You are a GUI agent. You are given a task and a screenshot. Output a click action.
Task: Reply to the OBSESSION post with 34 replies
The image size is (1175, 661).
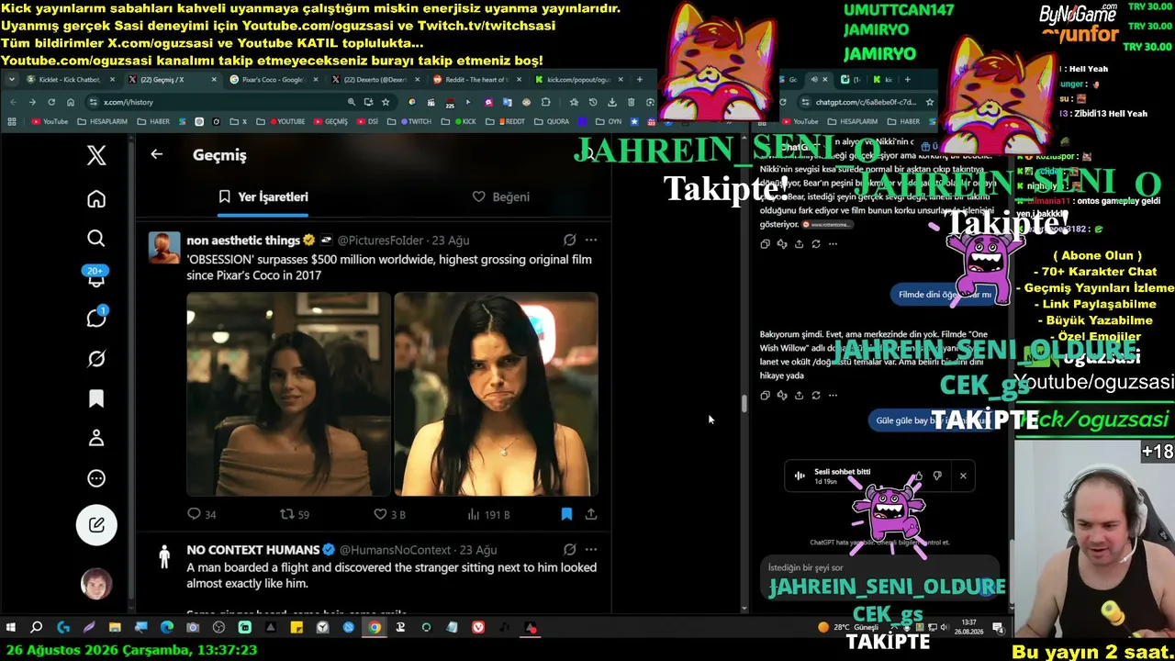point(201,514)
